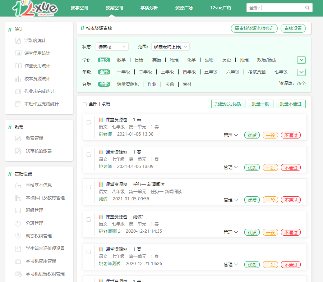Filter category by 课堂资源包
Screen dimensions: 323x282
[x=128, y=84]
